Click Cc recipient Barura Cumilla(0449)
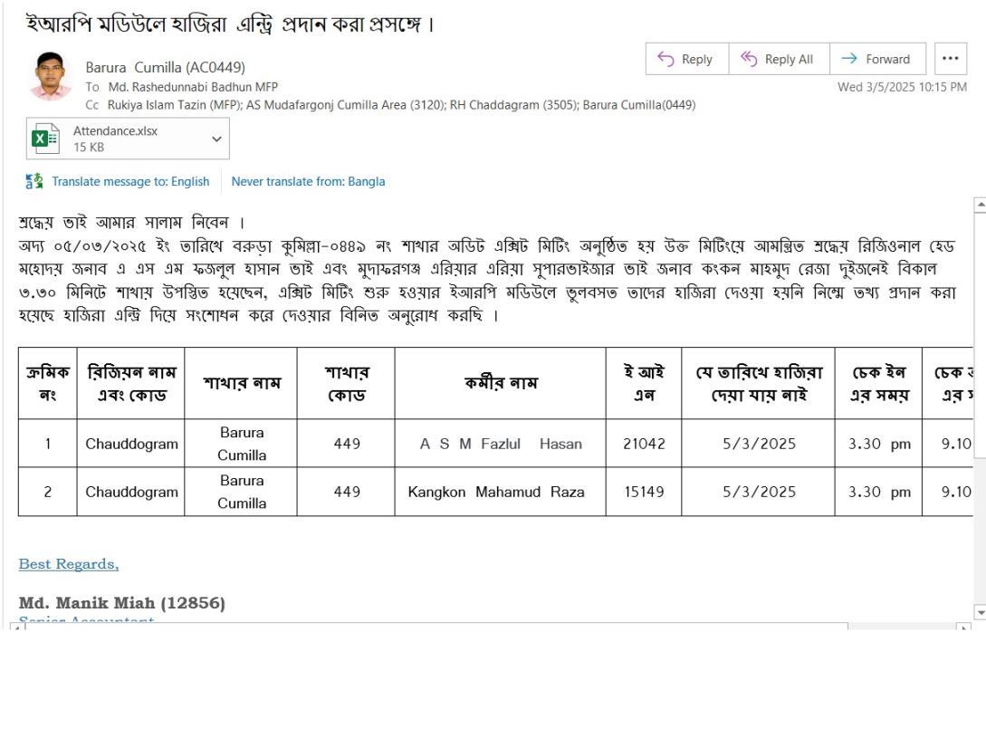This screenshot has height=738, width=986. [639, 105]
